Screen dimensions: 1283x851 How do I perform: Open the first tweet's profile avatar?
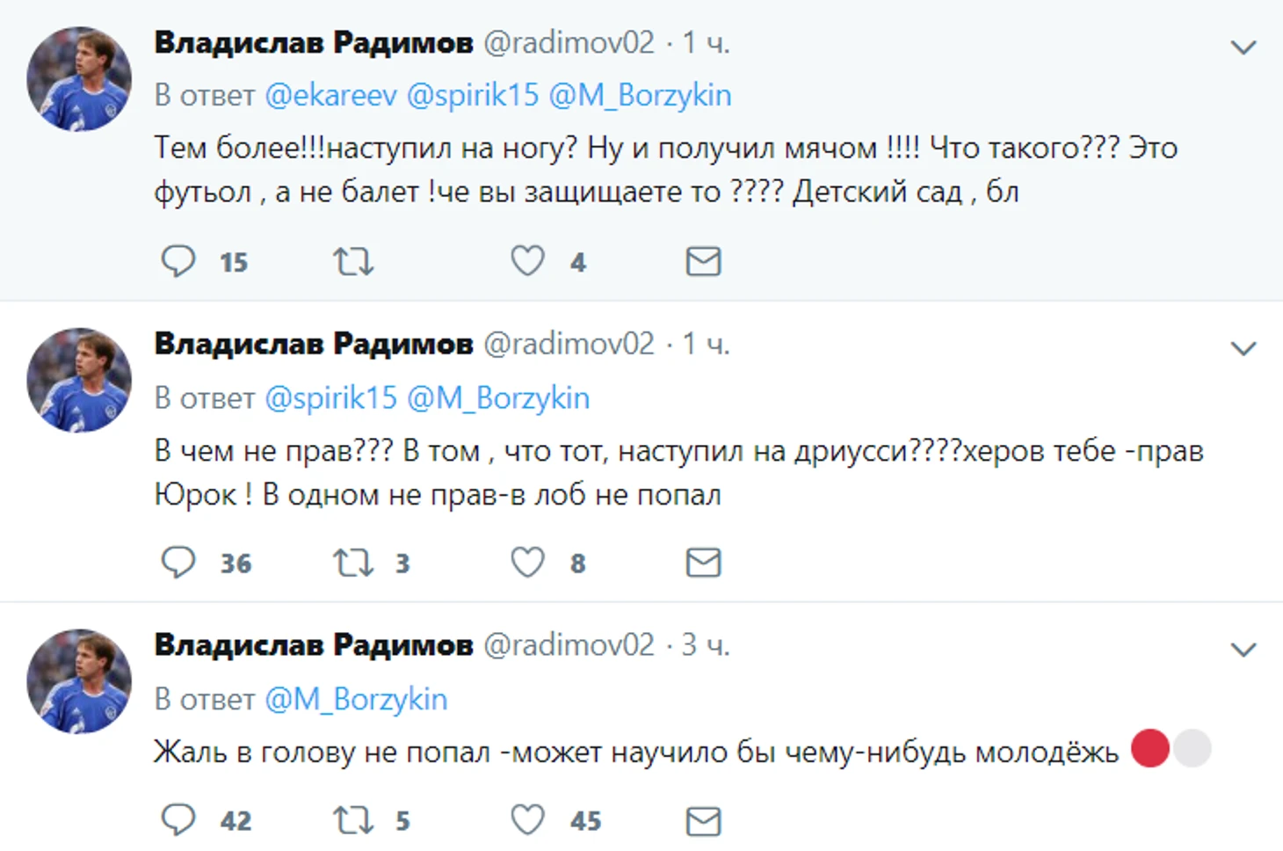click(79, 79)
